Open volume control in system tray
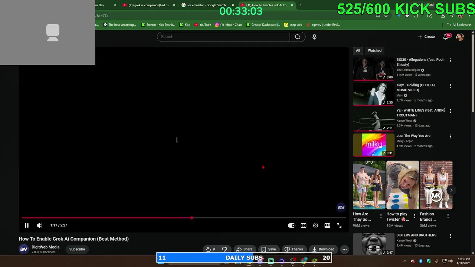Screen dimensions: 475x267 tap(451, 261)
